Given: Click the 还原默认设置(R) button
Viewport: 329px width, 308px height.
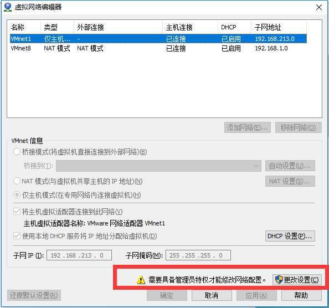Looking at the screenshot, I should (34, 295).
